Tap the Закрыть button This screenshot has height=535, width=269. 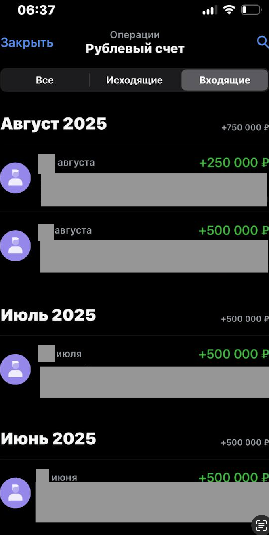tap(27, 42)
